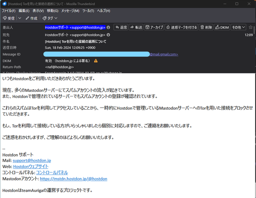Open the Hostdonウェブサイト link

click(31, 166)
